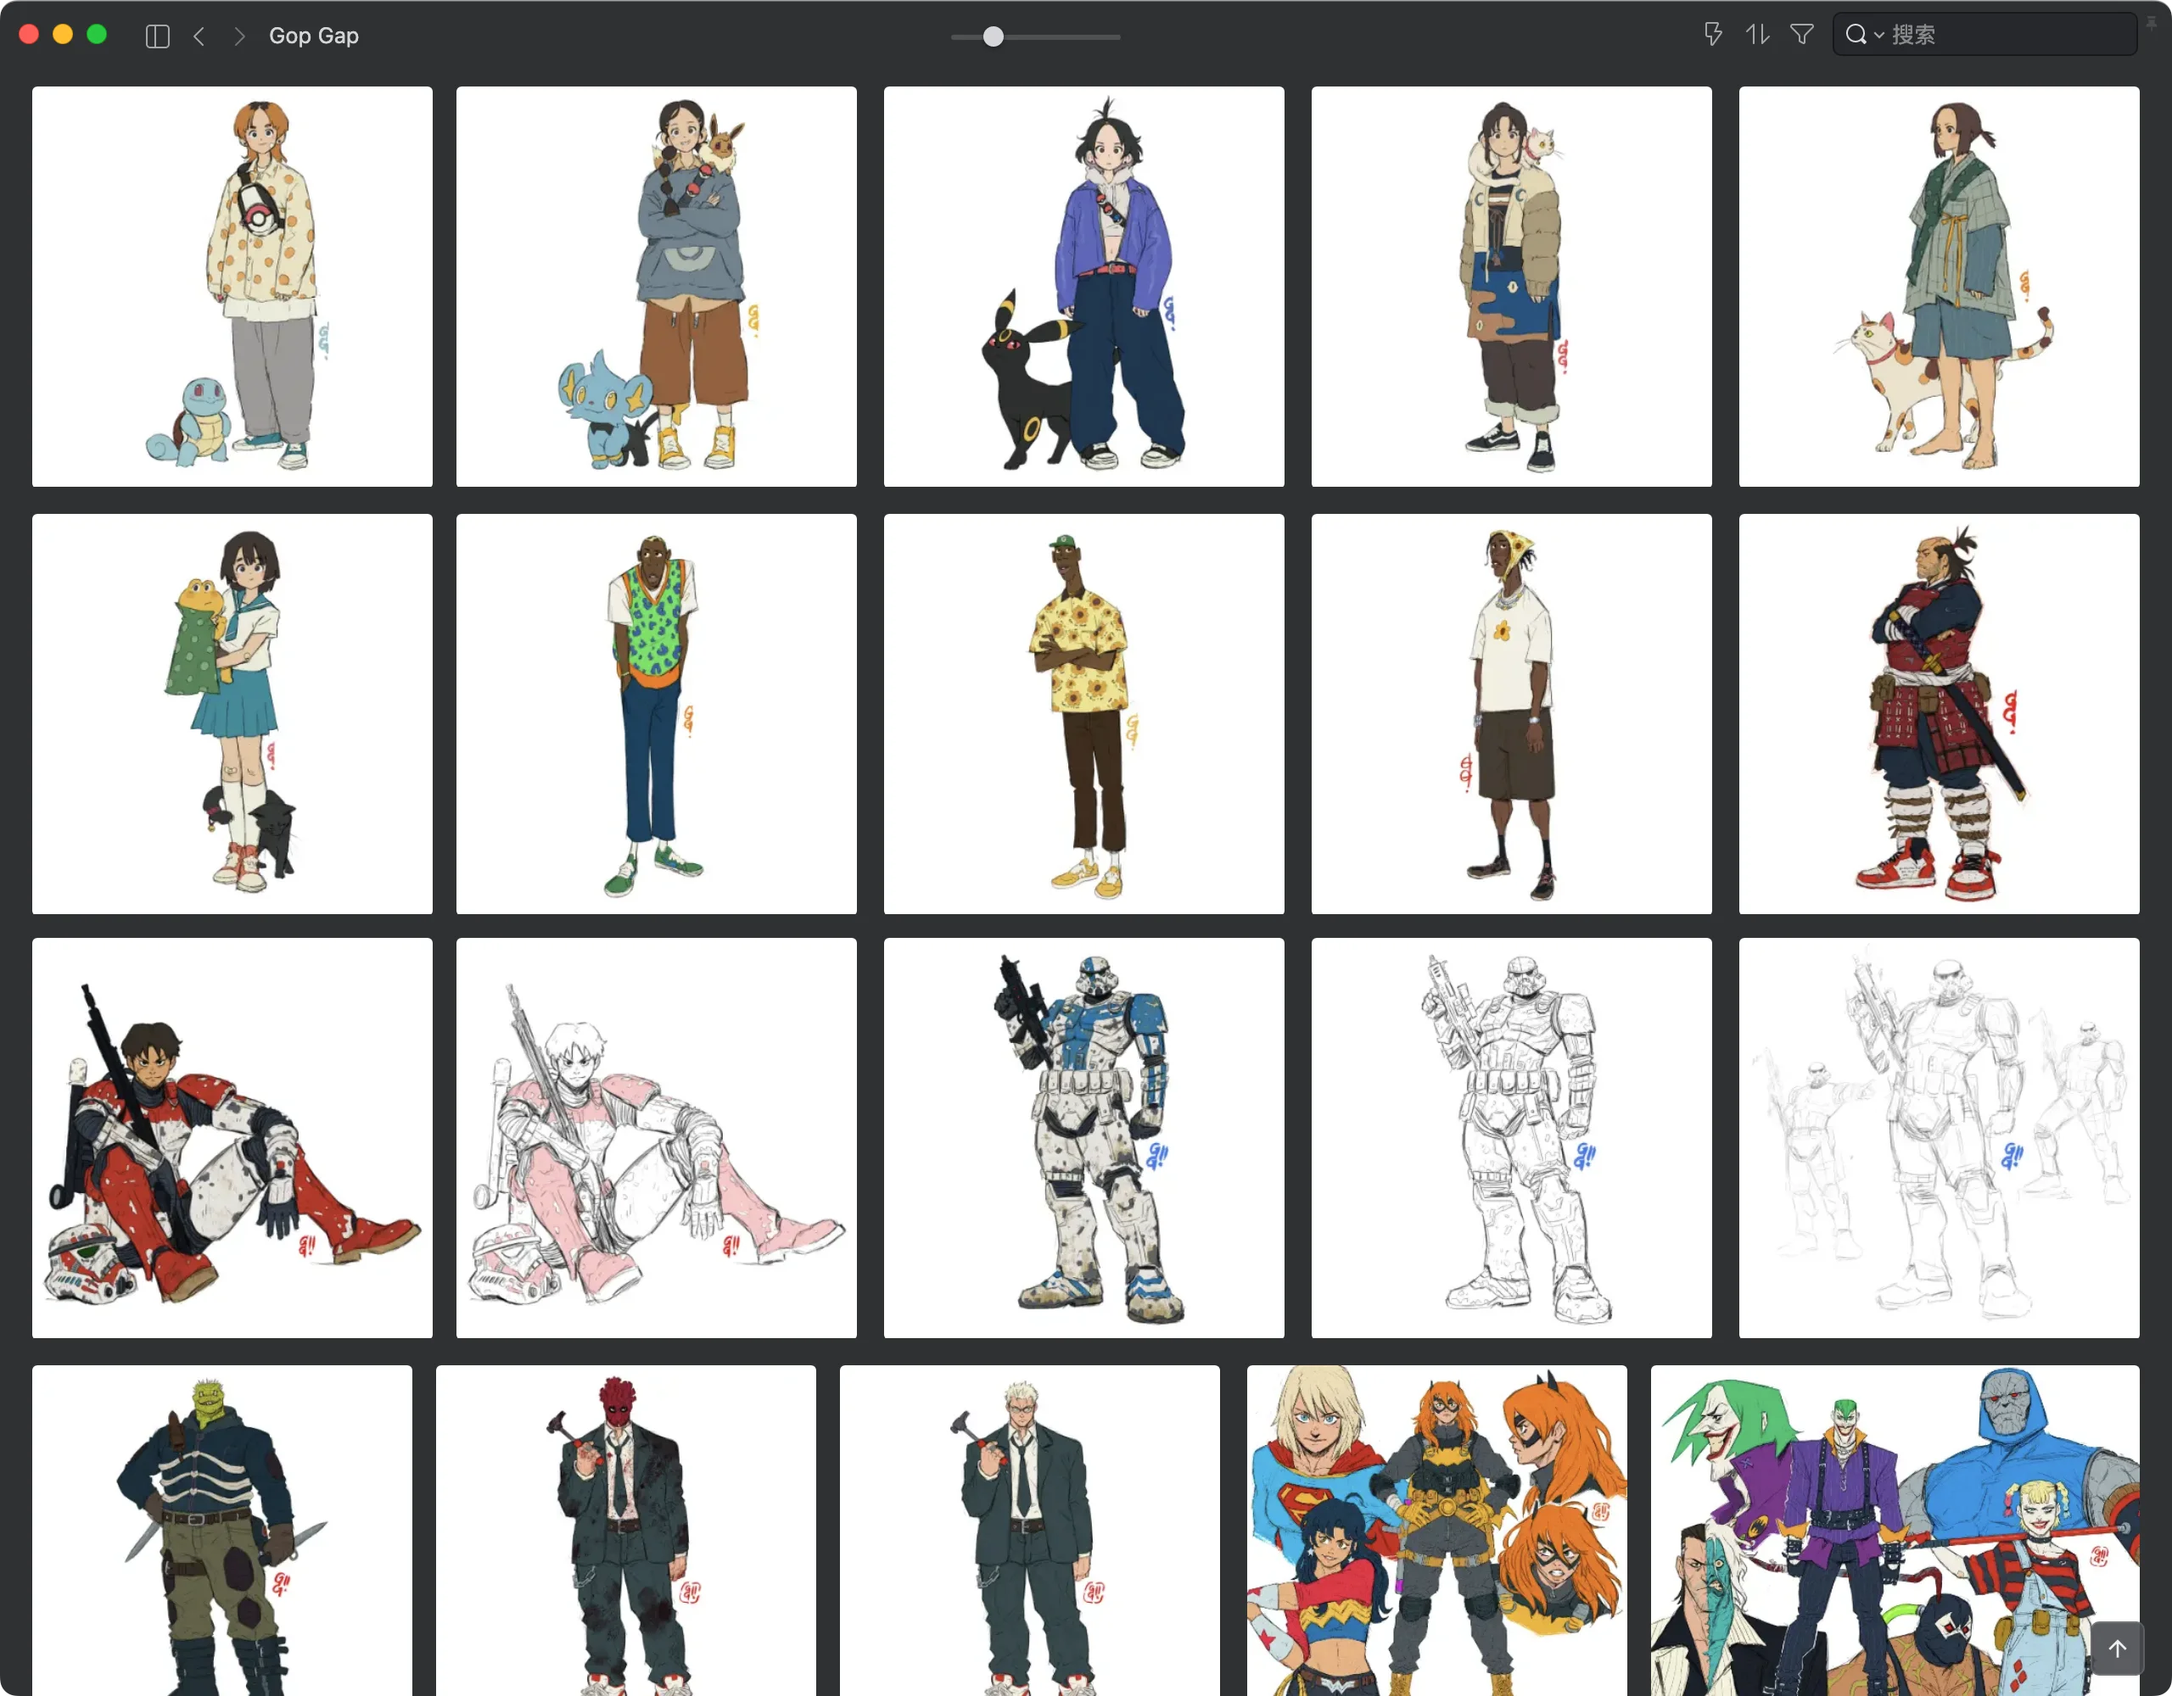Image resolution: width=2172 pixels, height=1696 pixels.
Task: Select Killer Croc with knives thumbnail
Action: [221, 1531]
